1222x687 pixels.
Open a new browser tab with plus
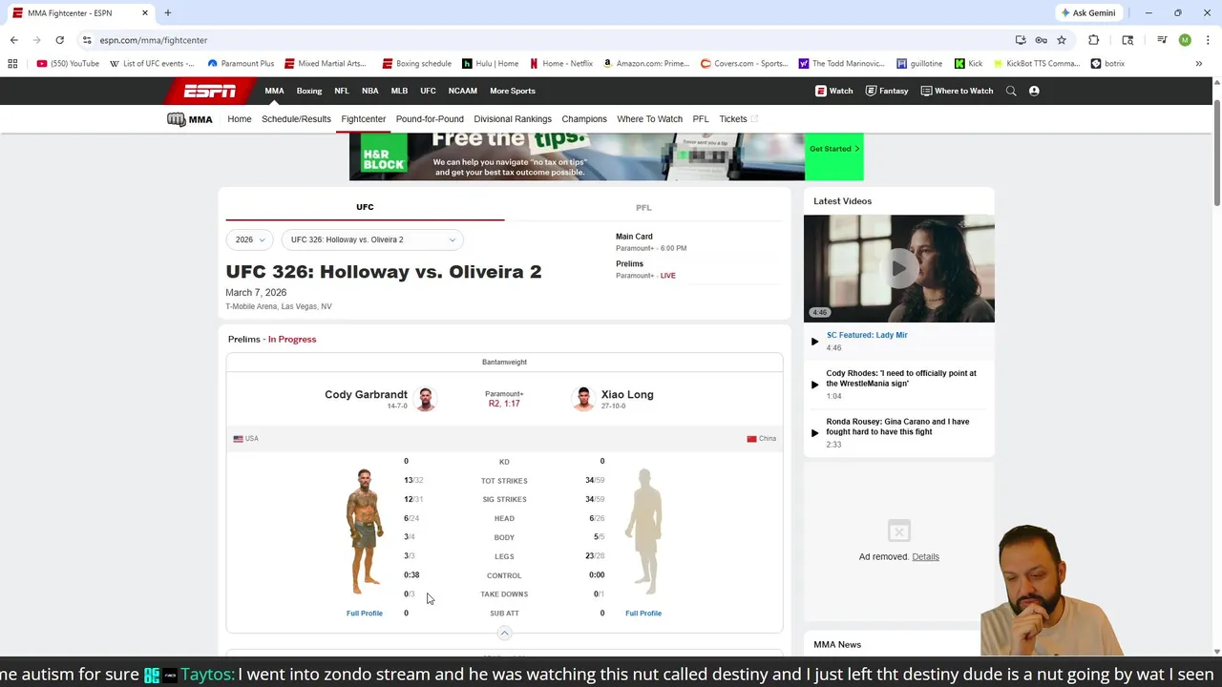tap(167, 13)
